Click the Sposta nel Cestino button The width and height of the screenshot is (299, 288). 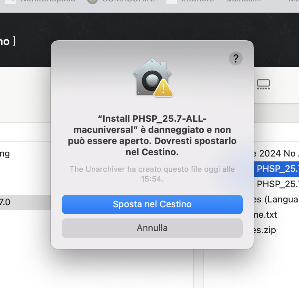click(x=152, y=204)
